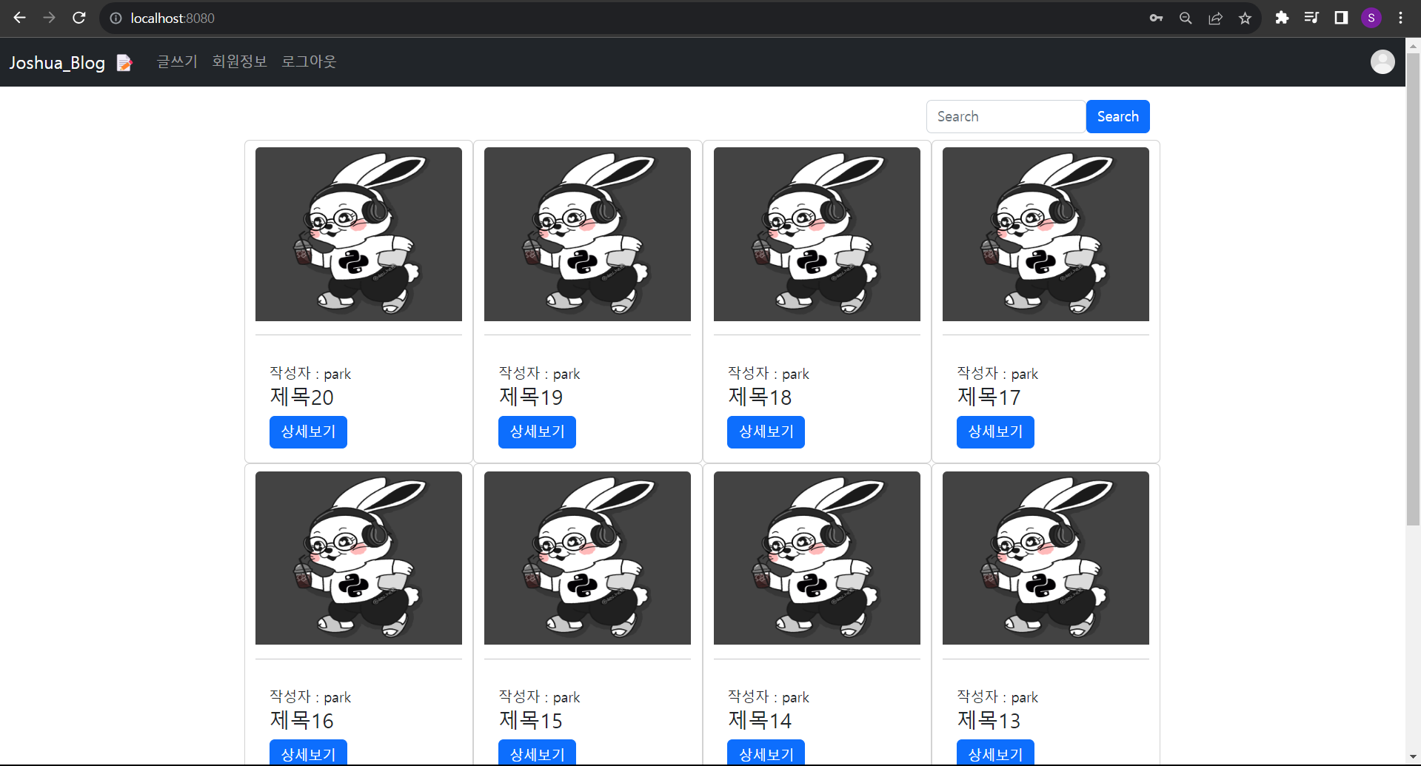
Task: Click the rabbit thumbnail of 제목13
Action: [x=1046, y=558]
